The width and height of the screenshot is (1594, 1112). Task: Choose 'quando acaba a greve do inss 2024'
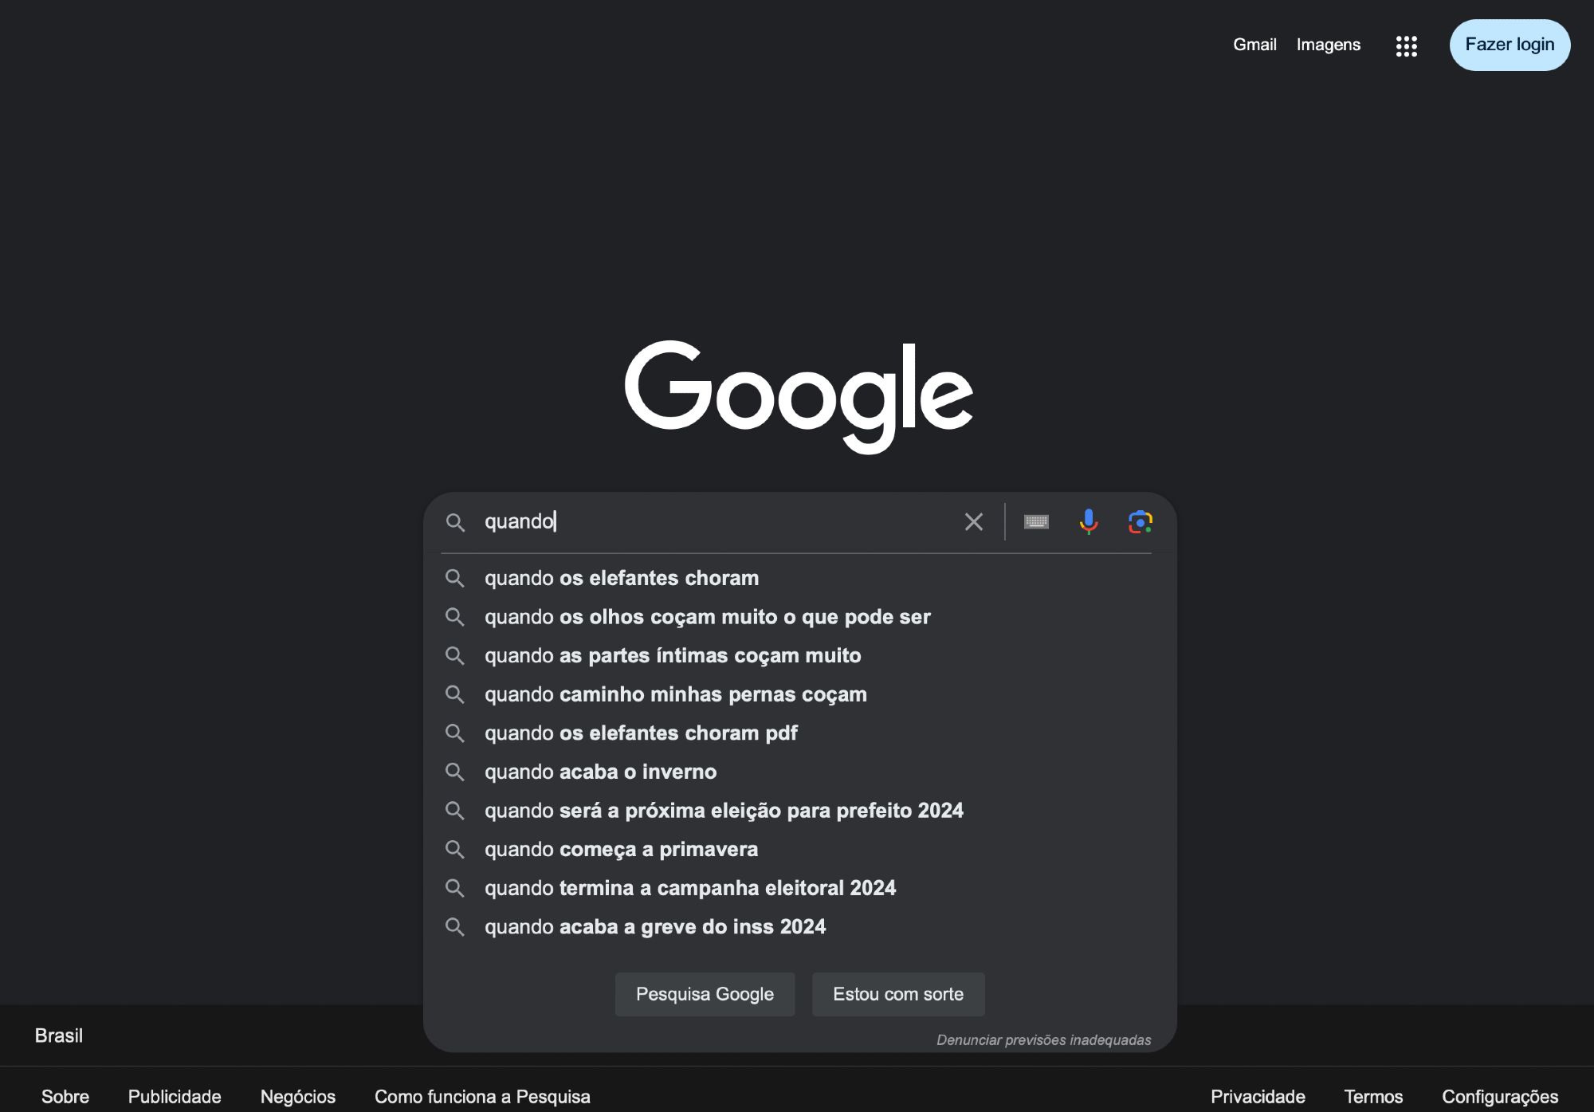(x=799, y=926)
